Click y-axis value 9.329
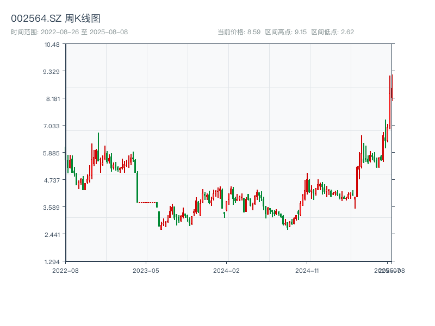 pos(51,72)
